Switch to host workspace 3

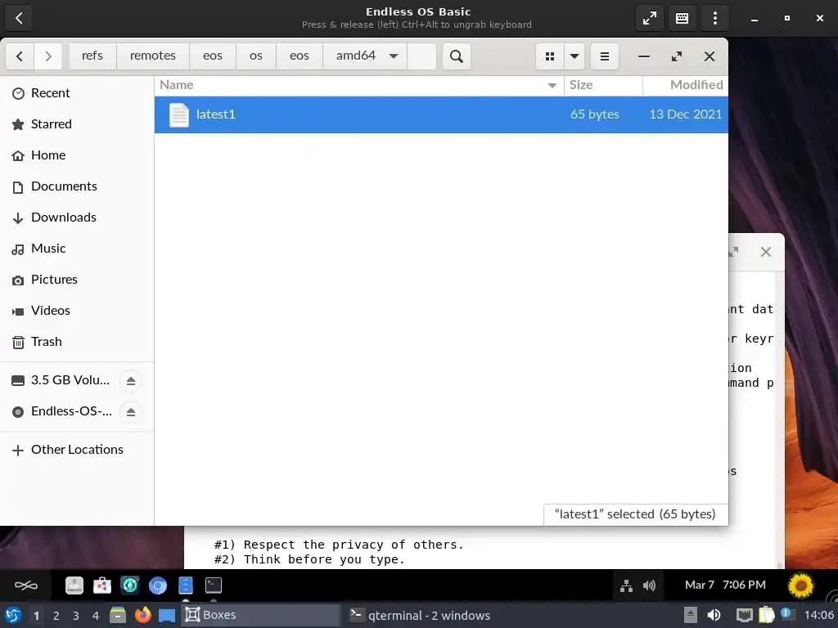(x=76, y=616)
